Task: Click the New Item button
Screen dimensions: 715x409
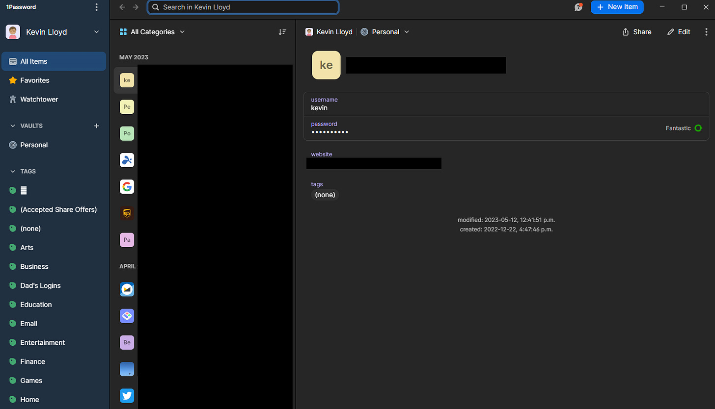Action: point(617,7)
